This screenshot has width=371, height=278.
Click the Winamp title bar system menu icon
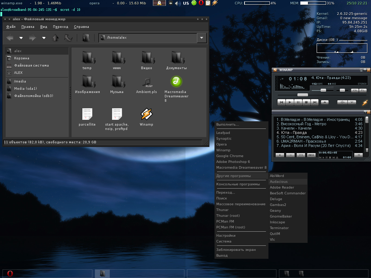[275, 70]
